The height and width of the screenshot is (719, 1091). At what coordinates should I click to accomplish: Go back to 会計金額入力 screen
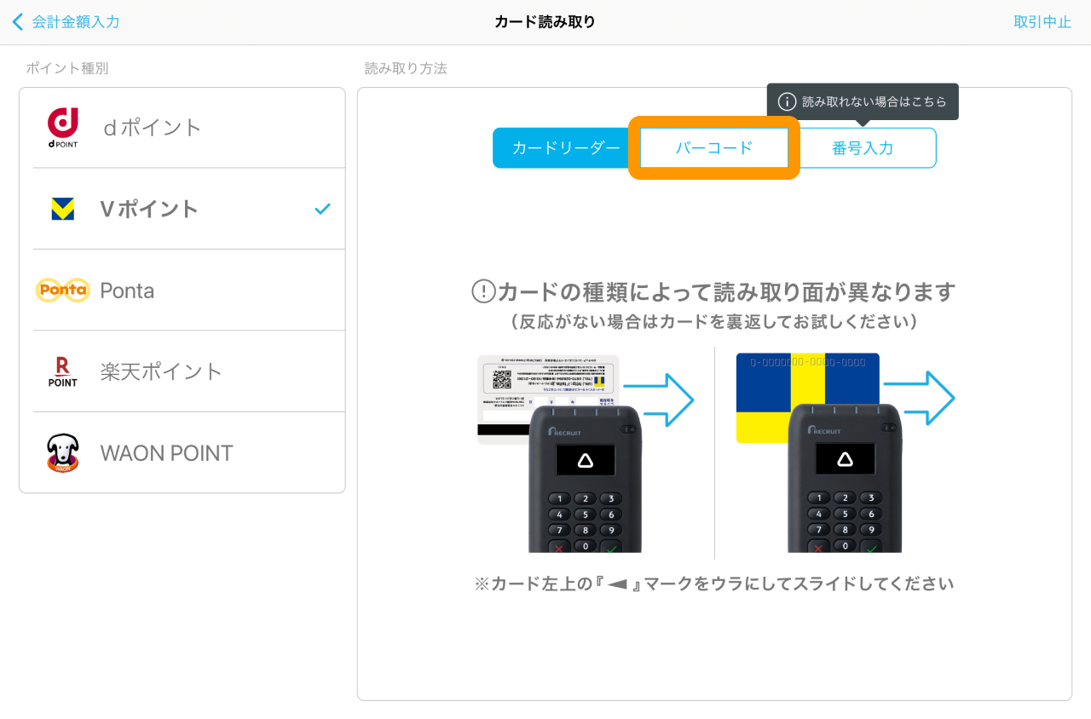pyautogui.click(x=66, y=22)
